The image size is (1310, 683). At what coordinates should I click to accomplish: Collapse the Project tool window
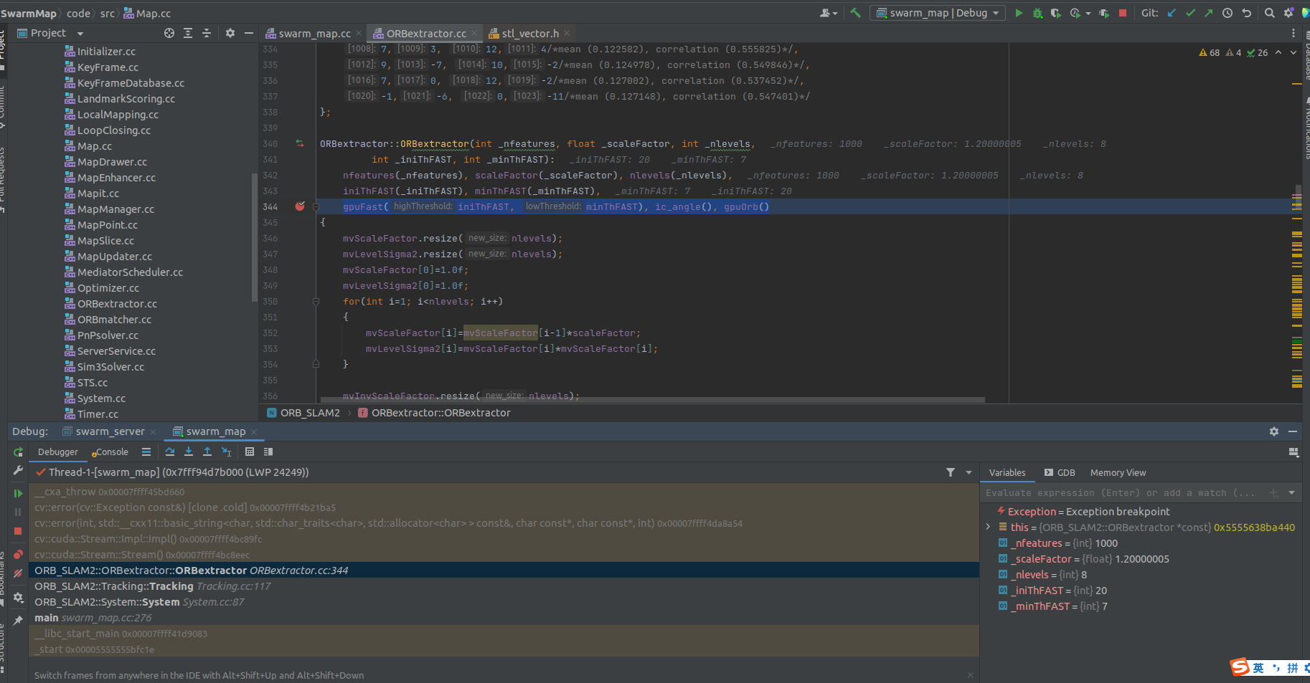[248, 33]
